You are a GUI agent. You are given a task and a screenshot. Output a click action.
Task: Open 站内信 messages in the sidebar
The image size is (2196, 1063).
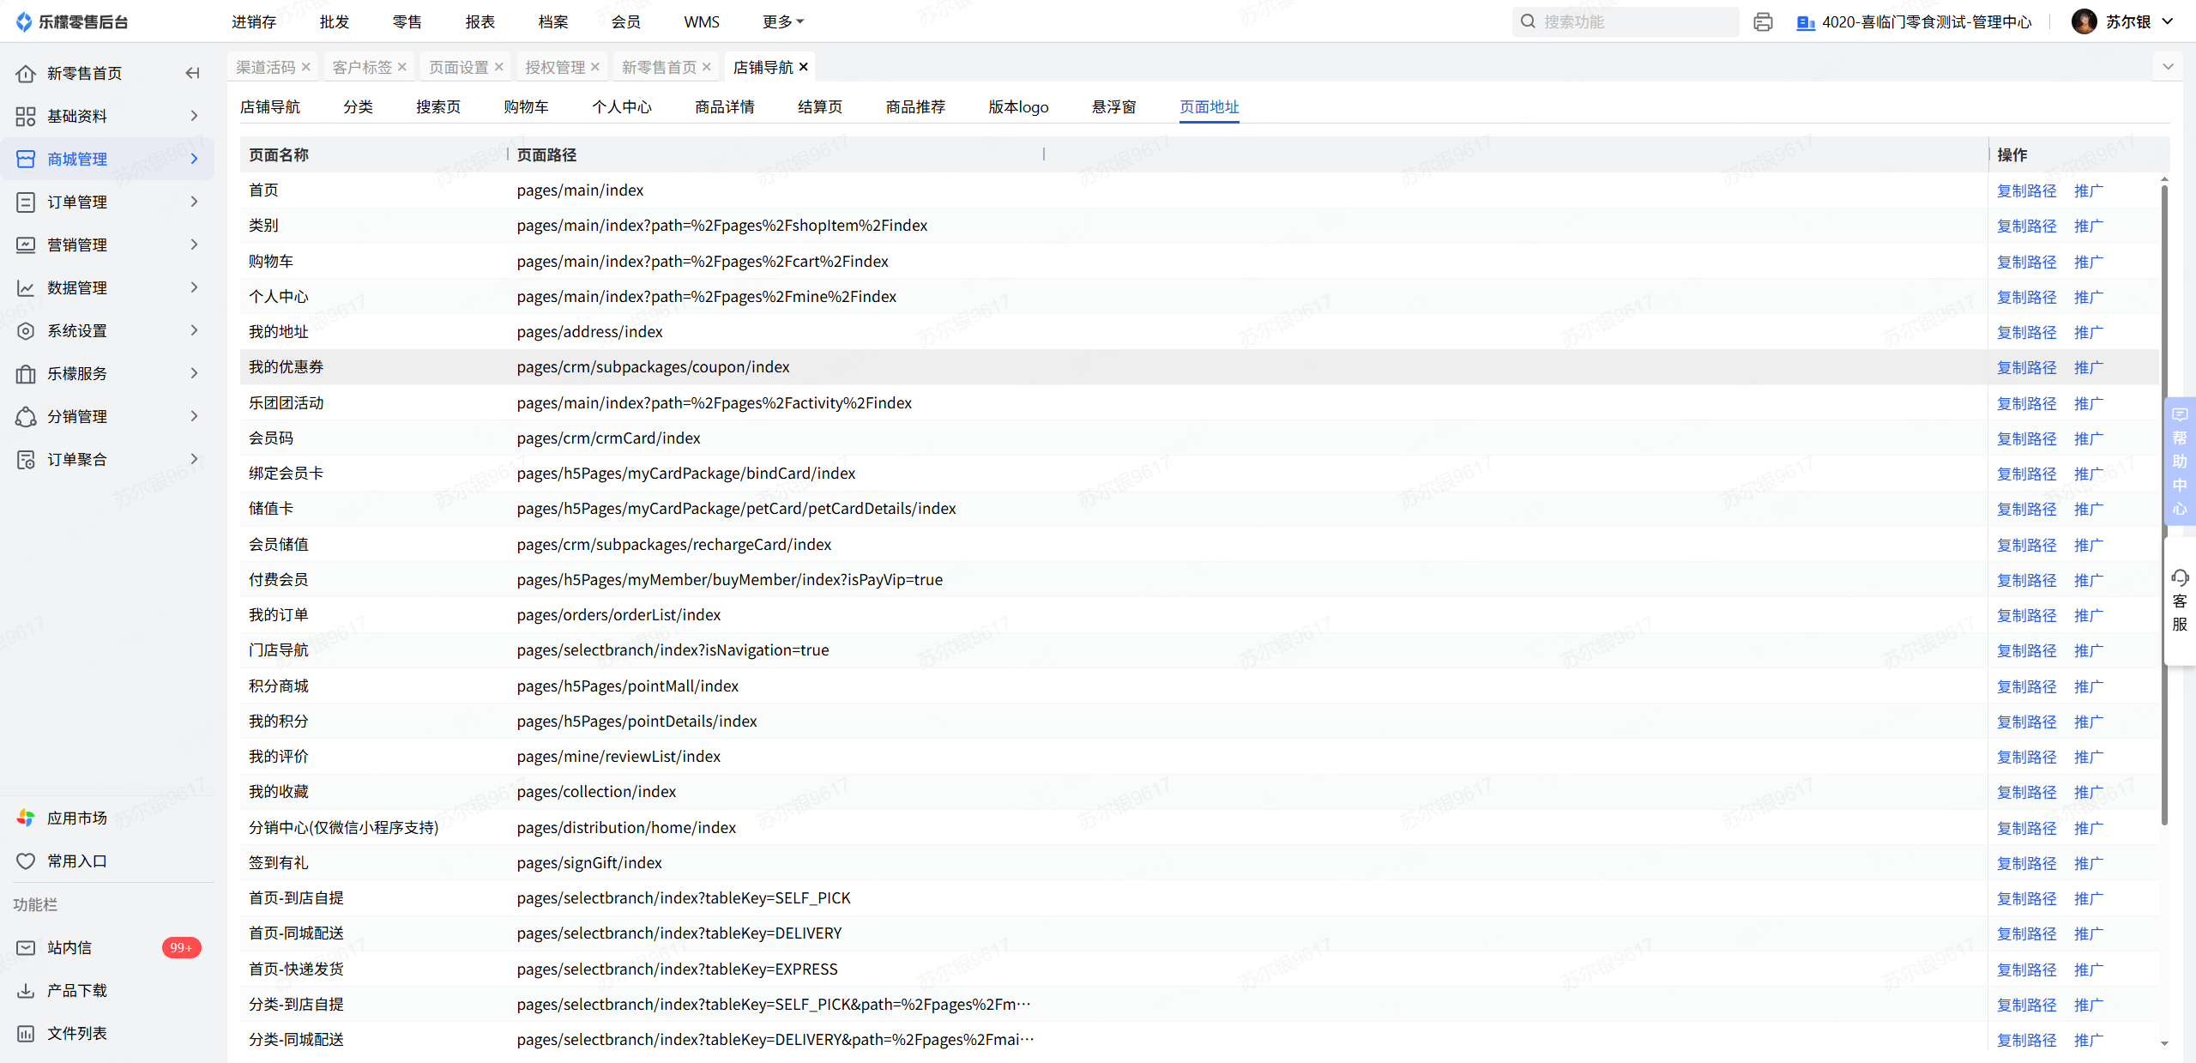click(69, 947)
